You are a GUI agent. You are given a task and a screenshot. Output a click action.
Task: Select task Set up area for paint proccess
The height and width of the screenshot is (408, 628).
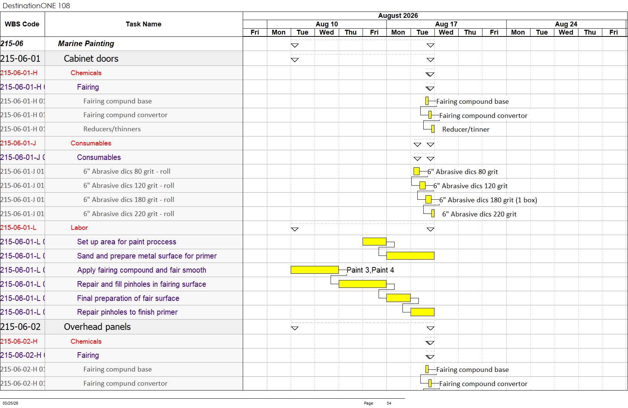pos(127,242)
